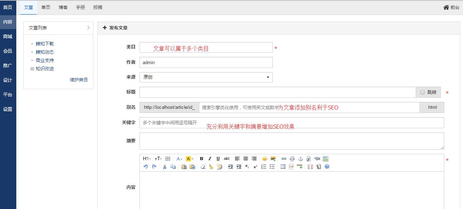Open the H1 heading dropdown
463x209 pixels.
pos(147,159)
